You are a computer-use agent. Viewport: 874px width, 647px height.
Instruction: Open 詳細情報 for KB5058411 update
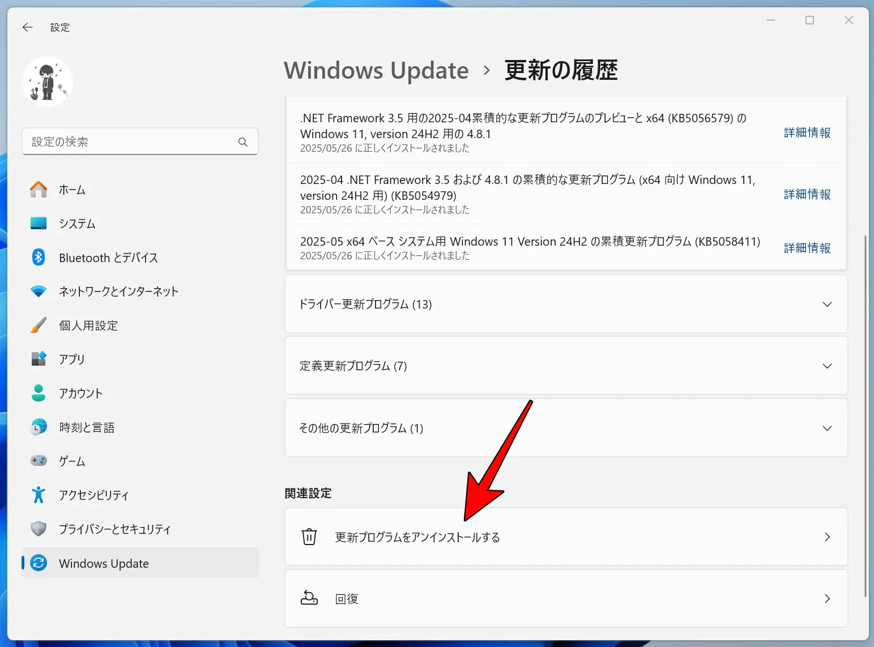tap(807, 248)
